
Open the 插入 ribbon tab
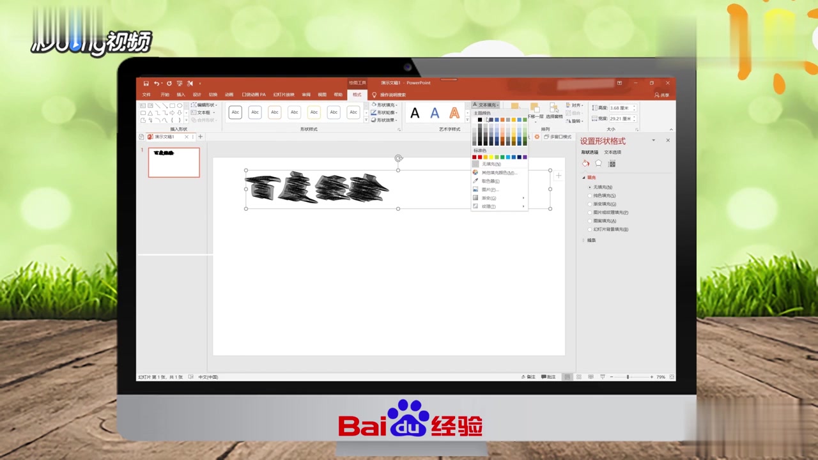181,95
